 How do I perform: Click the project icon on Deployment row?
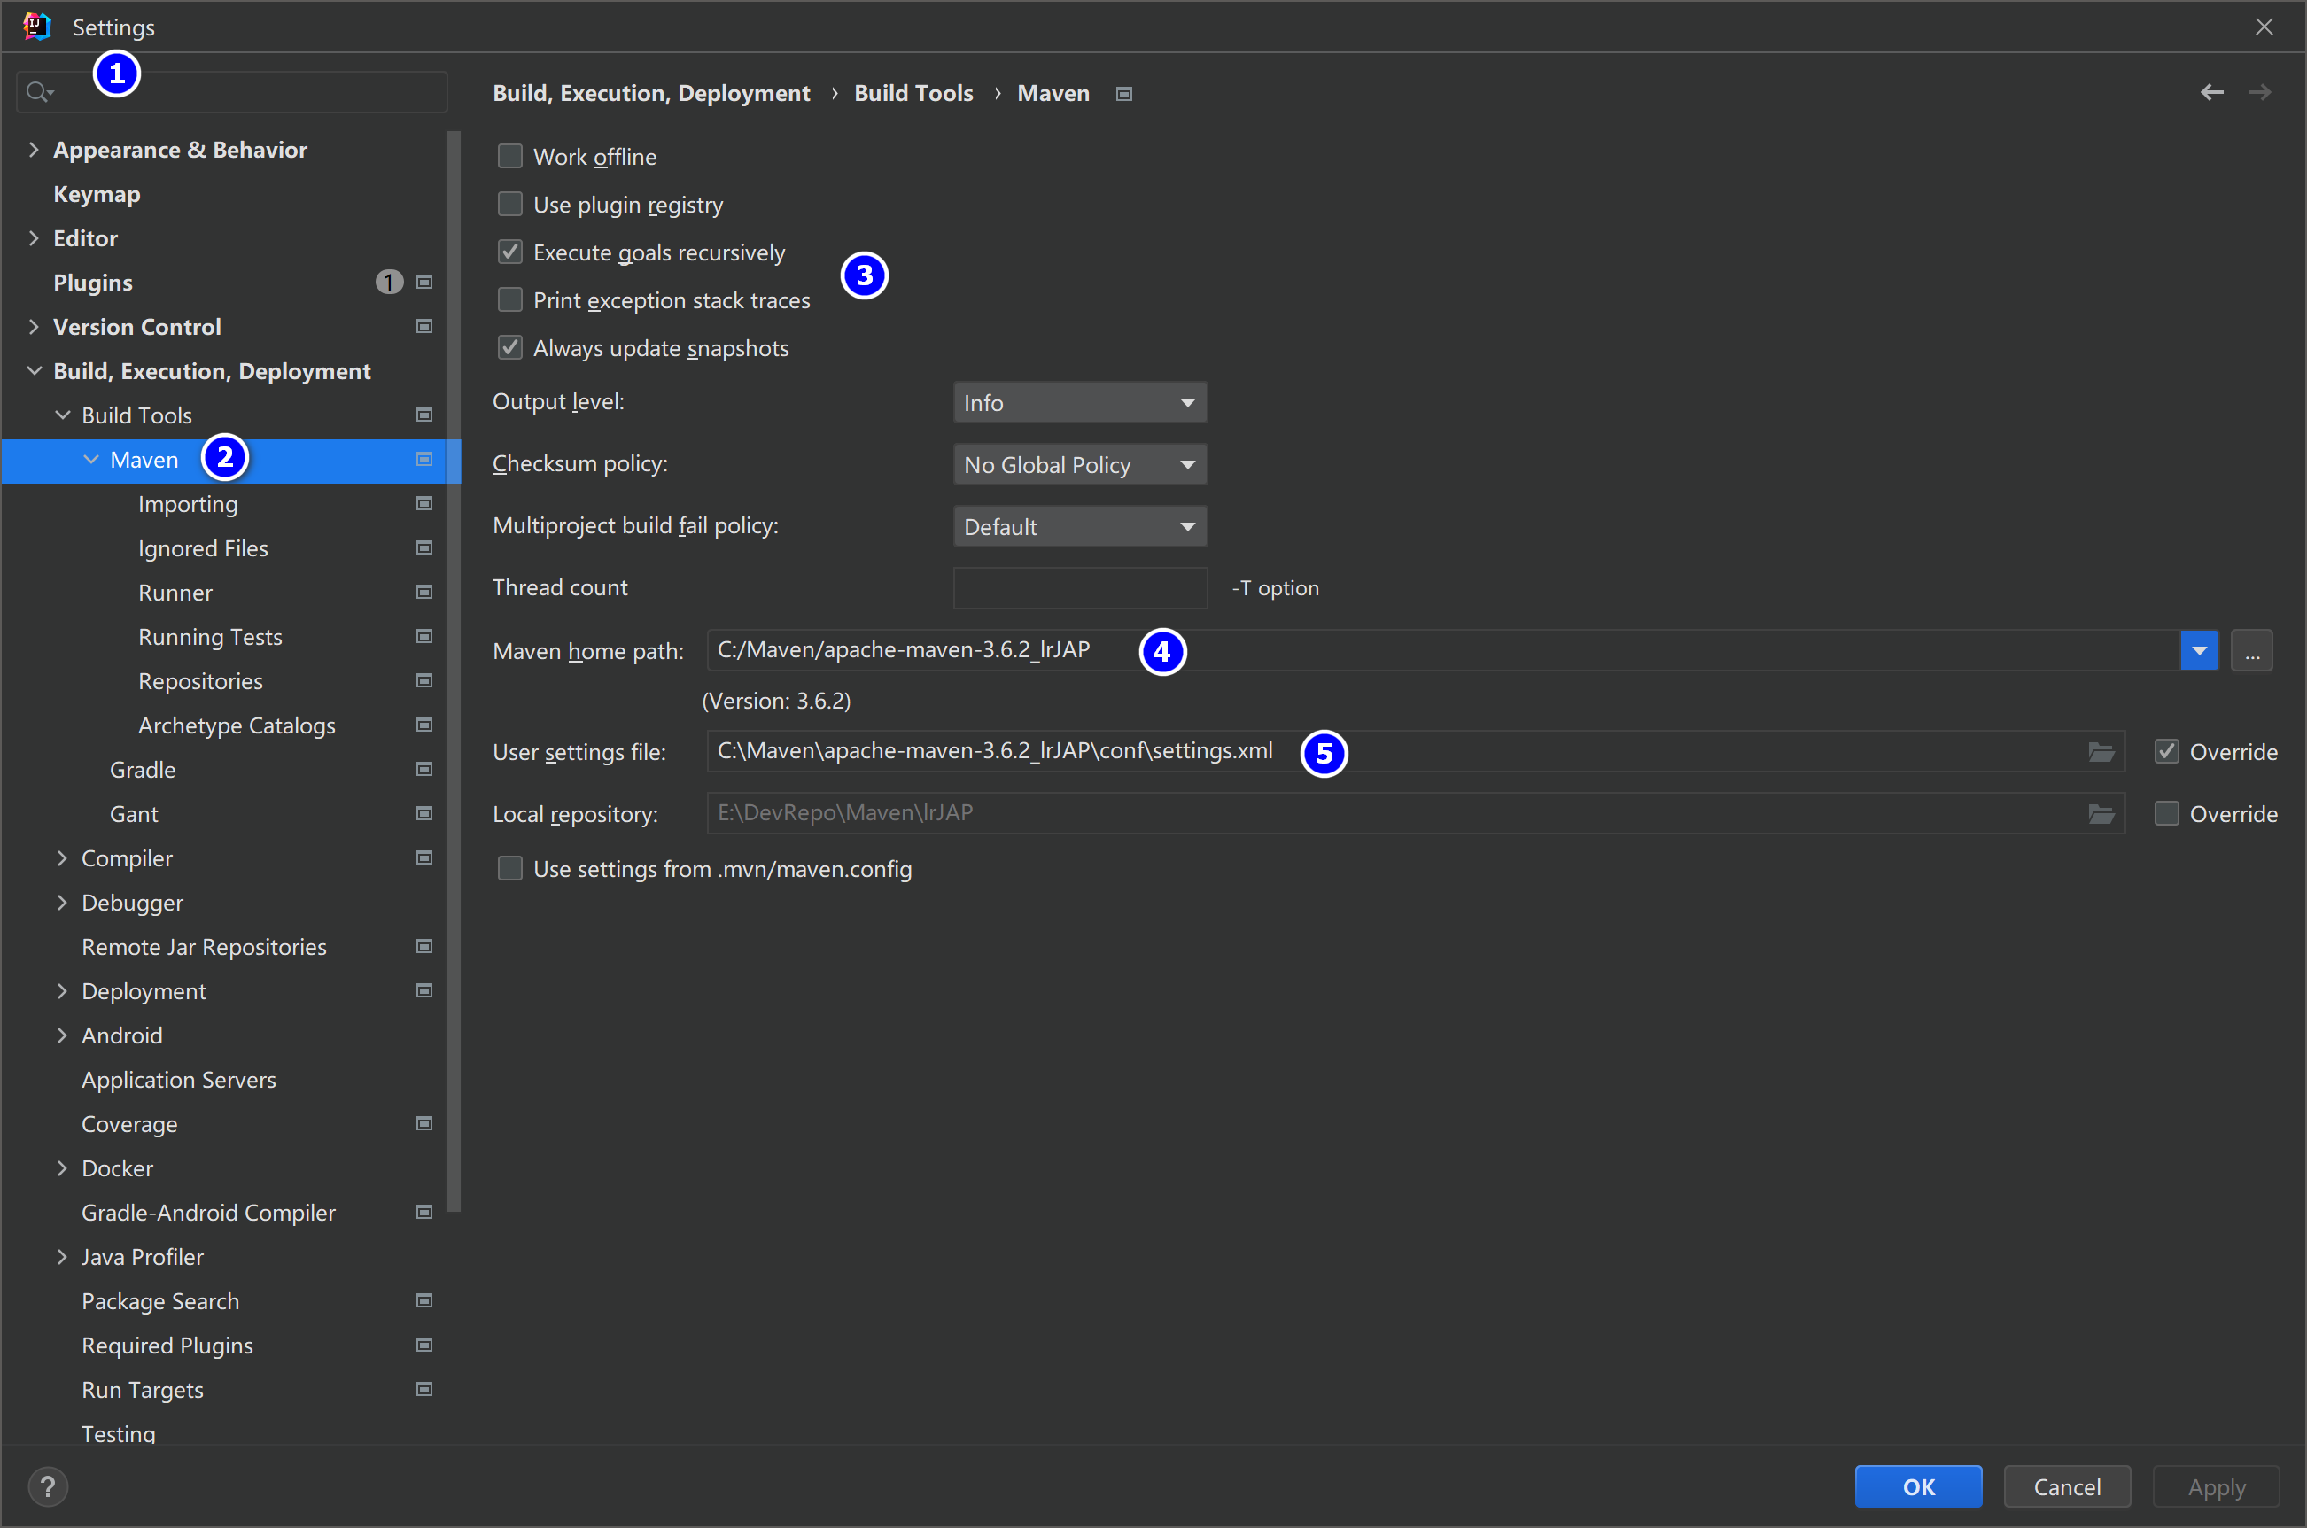point(424,991)
